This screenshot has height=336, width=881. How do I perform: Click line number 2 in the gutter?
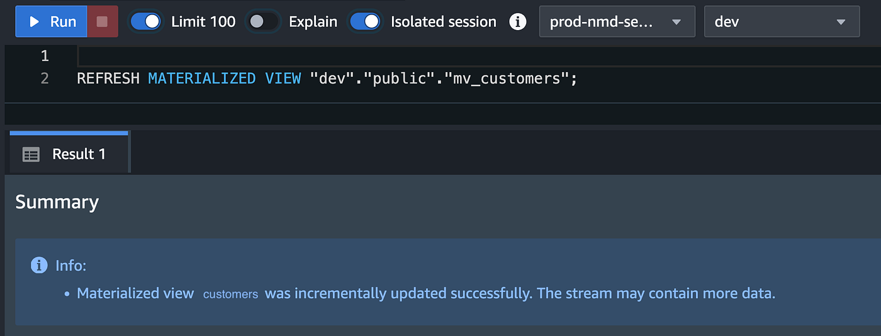[x=44, y=79]
